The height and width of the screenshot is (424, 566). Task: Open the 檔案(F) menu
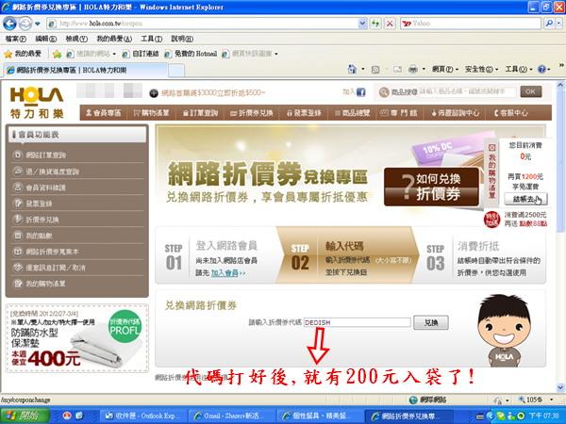(16, 39)
